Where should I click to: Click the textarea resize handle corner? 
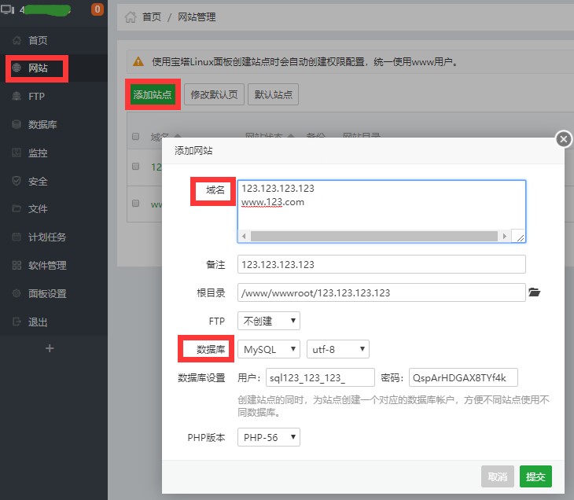pyautogui.click(x=520, y=237)
